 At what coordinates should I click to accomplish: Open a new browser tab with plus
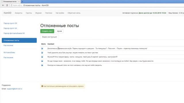[22, 1]
